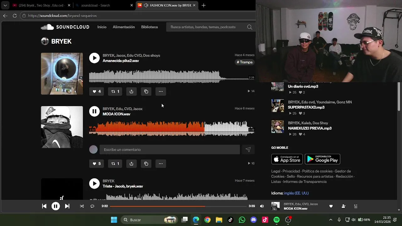Show hidden system tray icons
This screenshot has width=402, height=226.
(x=330, y=220)
